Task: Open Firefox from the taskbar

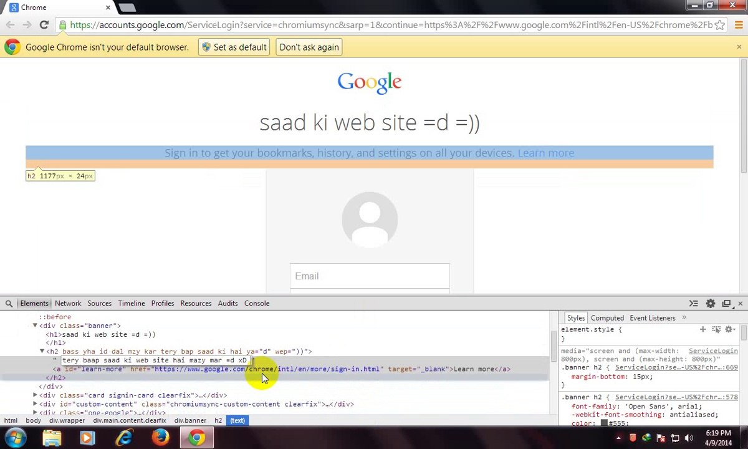Action: tap(160, 438)
